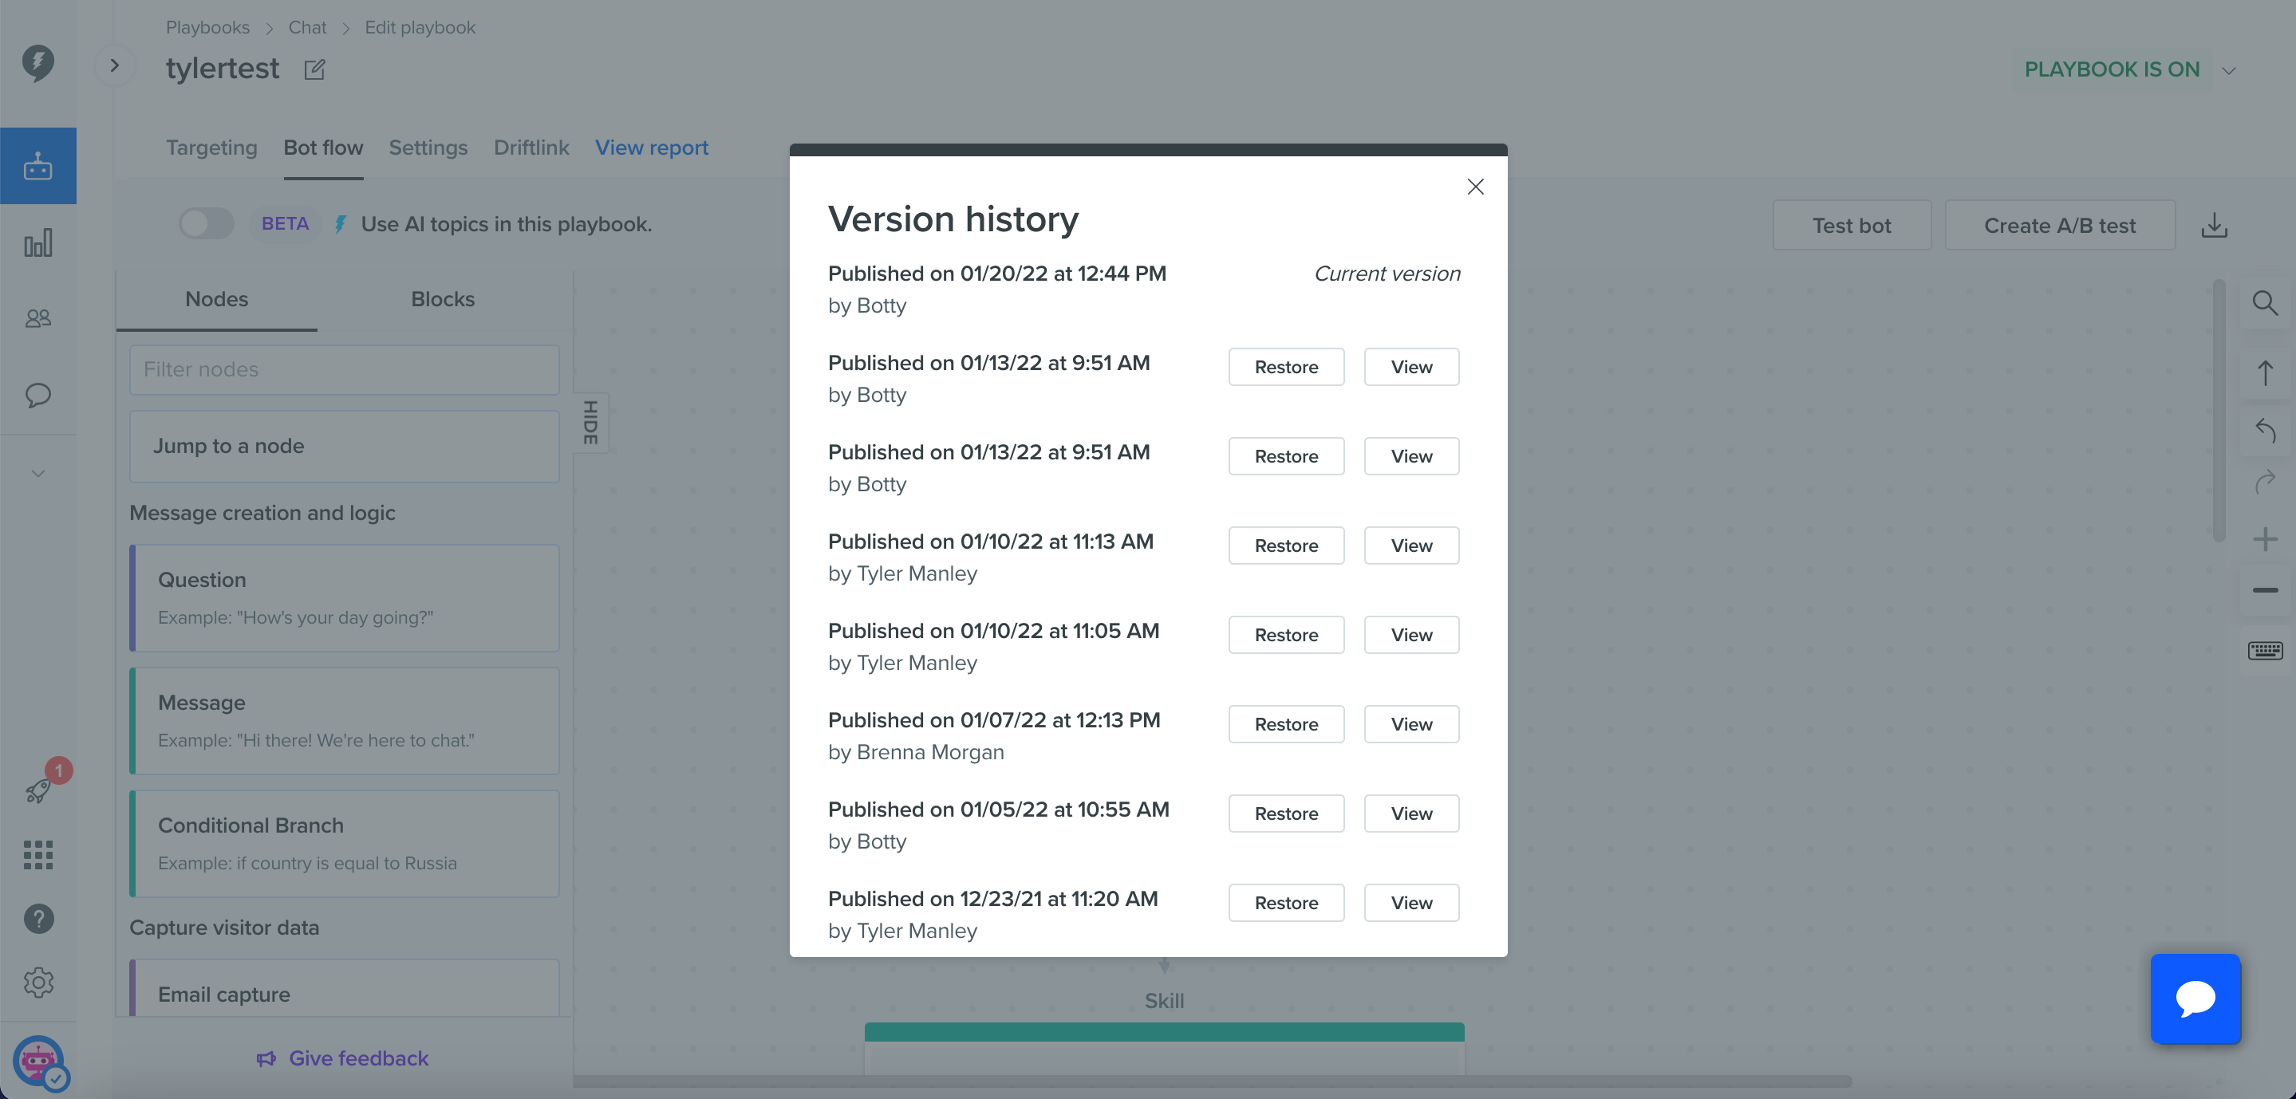Image resolution: width=2296 pixels, height=1099 pixels.
Task: View the 01/05/22 10:55 AM version
Action: tap(1411, 813)
